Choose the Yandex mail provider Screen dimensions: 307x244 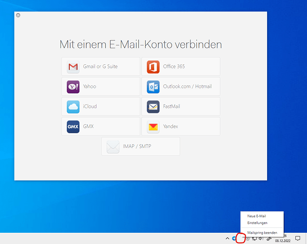(181, 126)
